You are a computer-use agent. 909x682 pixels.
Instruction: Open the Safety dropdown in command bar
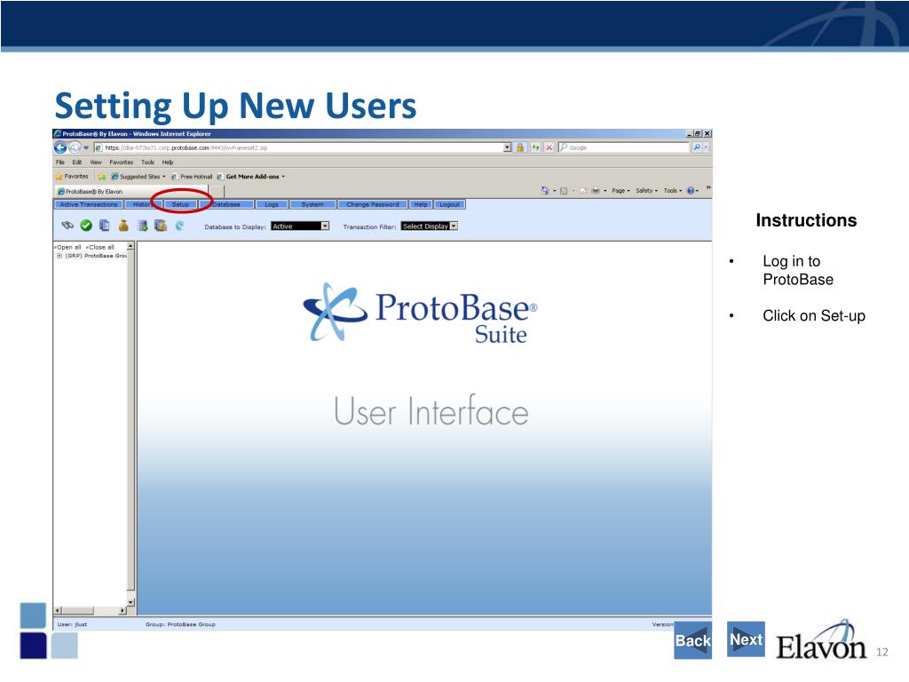(x=646, y=190)
